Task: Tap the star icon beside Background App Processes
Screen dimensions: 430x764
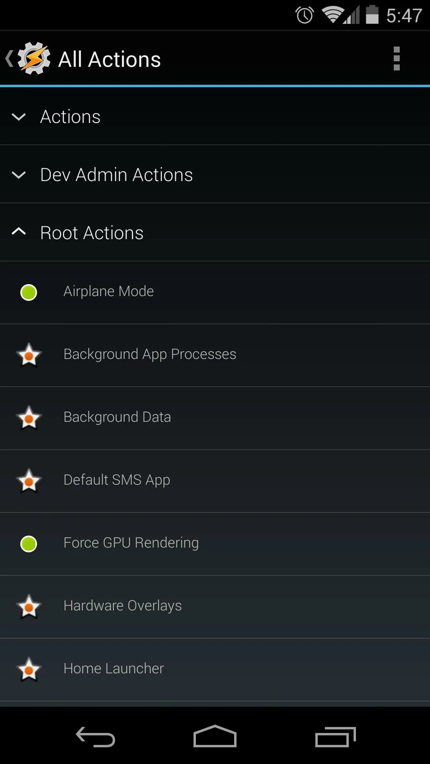Action: click(x=29, y=355)
